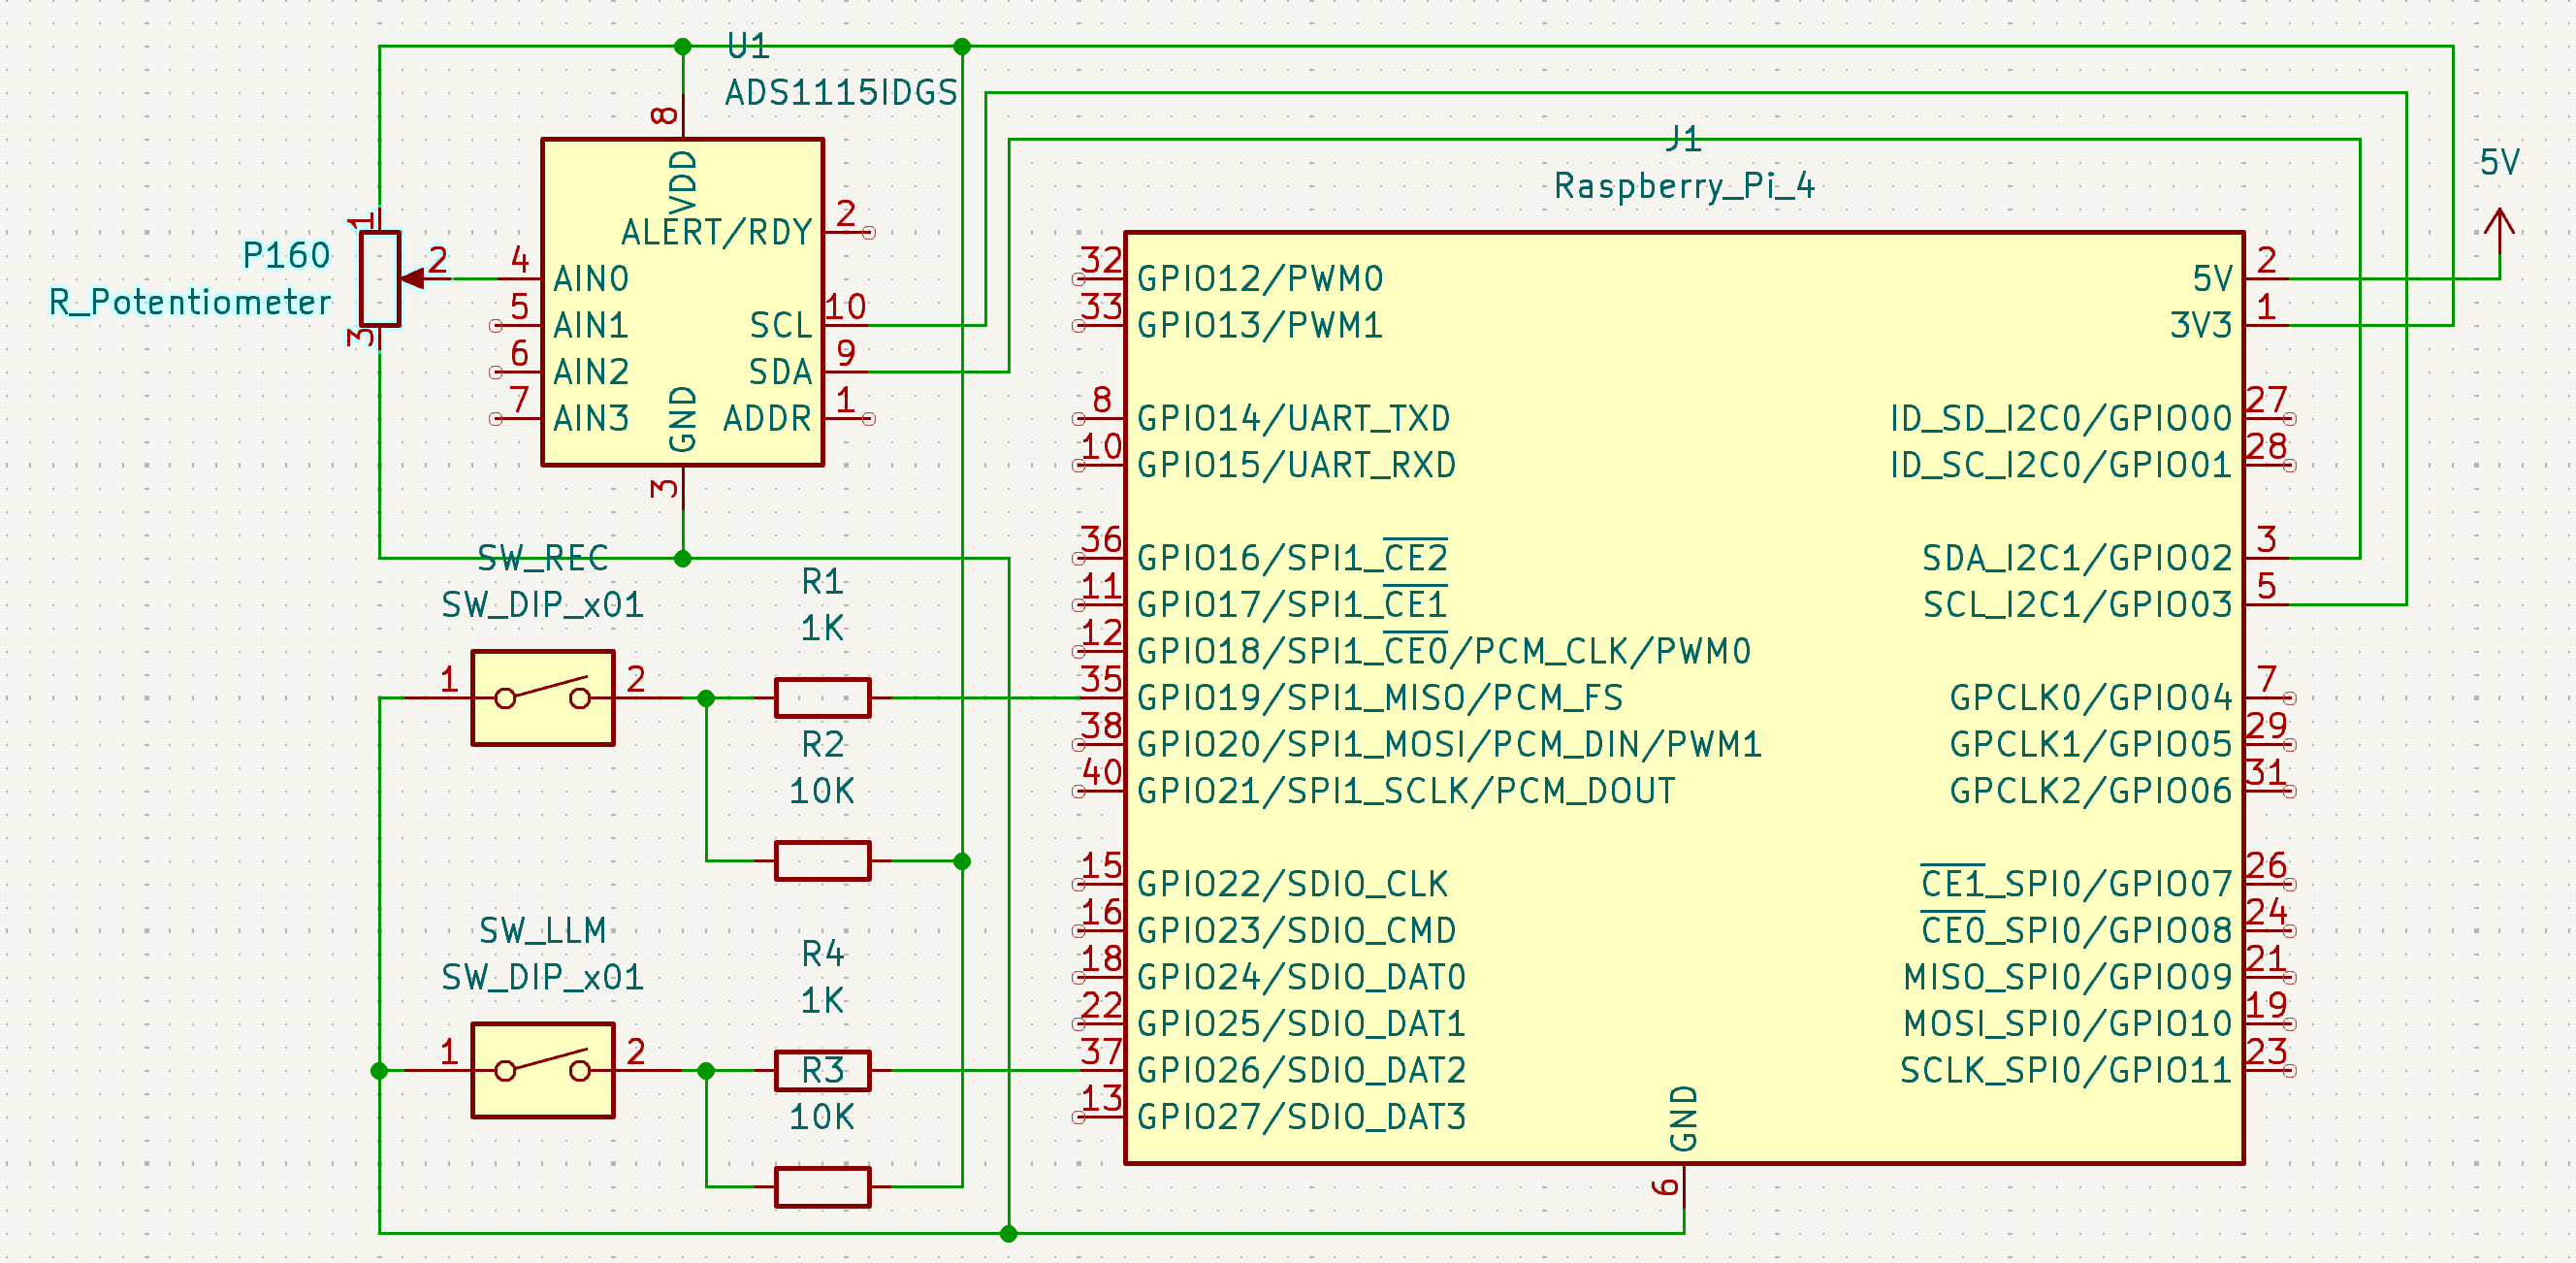Click the 3V3 pin label on Raspberry Pi
This screenshot has height=1263, width=2576.
[x=2201, y=325]
